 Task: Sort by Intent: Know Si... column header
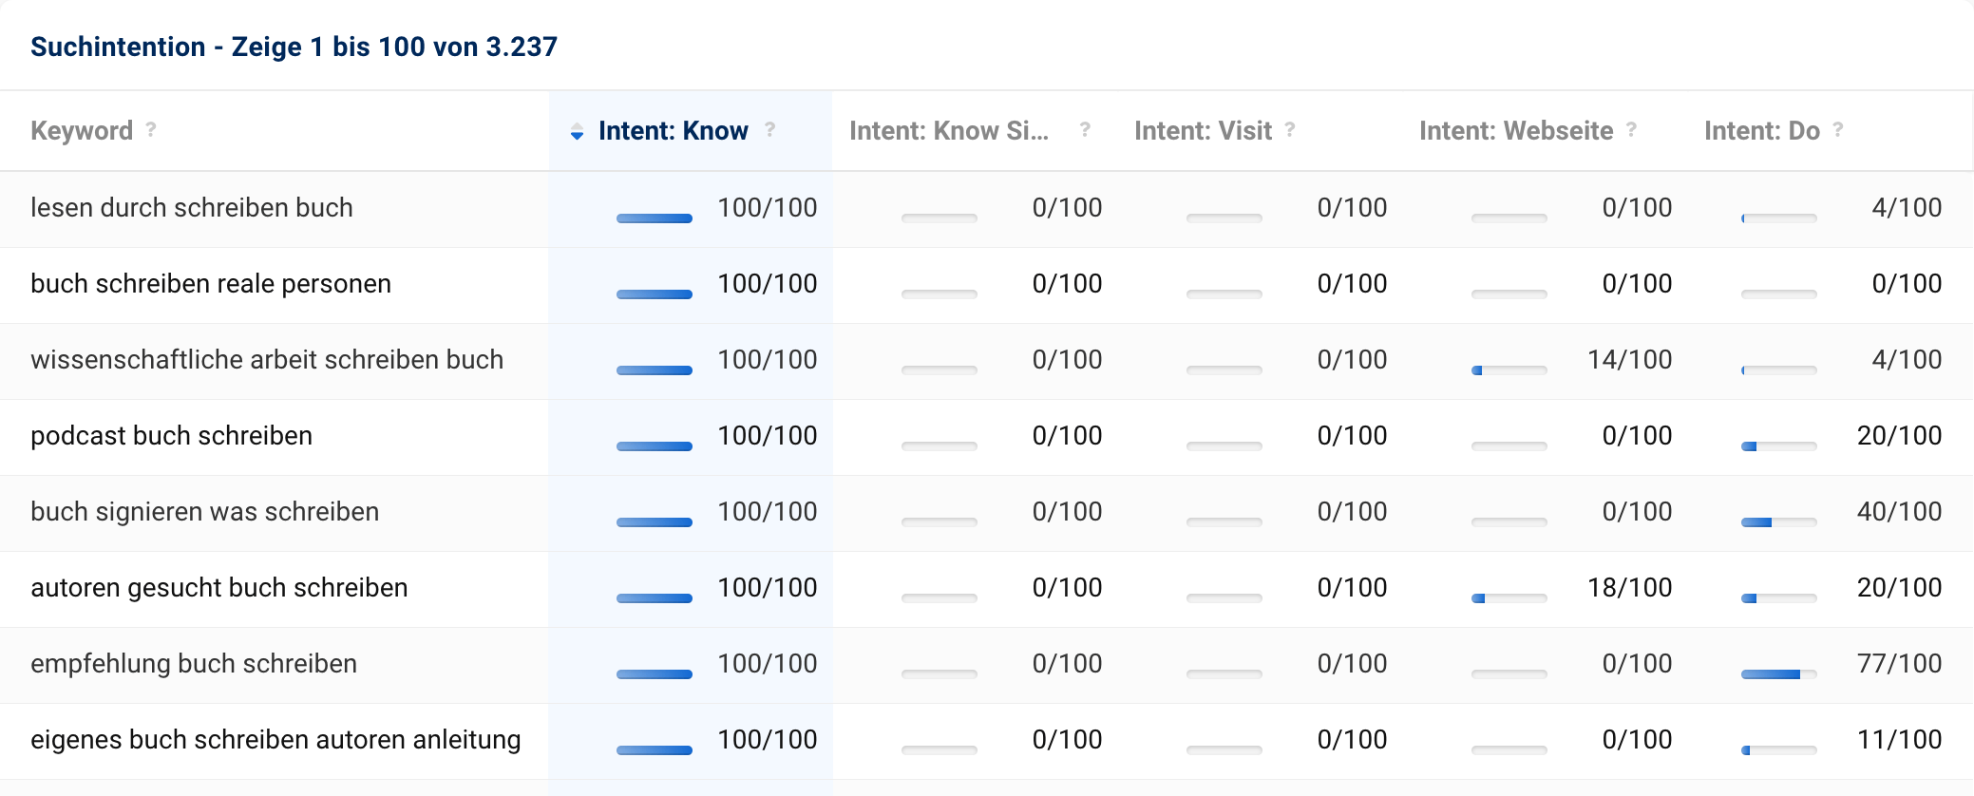[x=949, y=131]
